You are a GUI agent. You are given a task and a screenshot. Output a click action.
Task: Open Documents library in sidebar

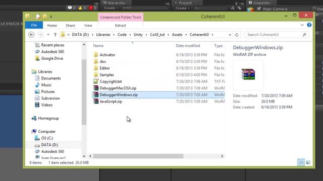pos(50,78)
